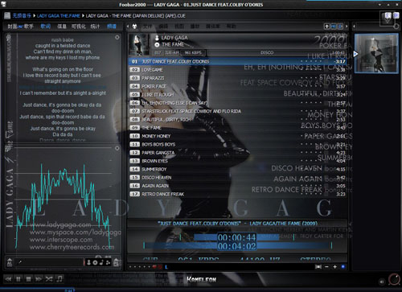The width and height of the screenshot is (402, 292).
Task: Open the 无损音乐 breadcrumb folder
Action: coord(22,16)
